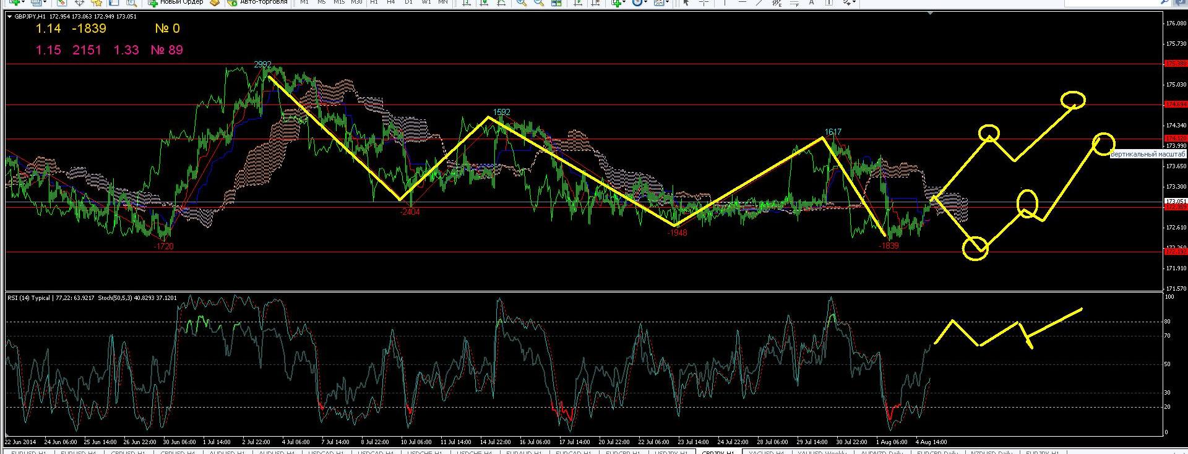Viewport: 1188px width, 454px height.
Task: Expand the chart profiles dropdown arrow
Action: pyautogui.click(x=46, y=2)
